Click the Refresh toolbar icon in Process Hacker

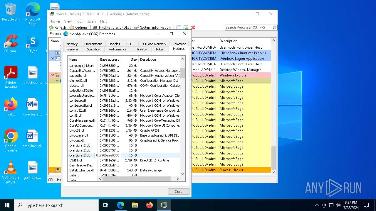[51, 28]
